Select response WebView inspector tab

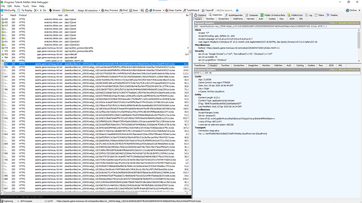click(x=278, y=65)
